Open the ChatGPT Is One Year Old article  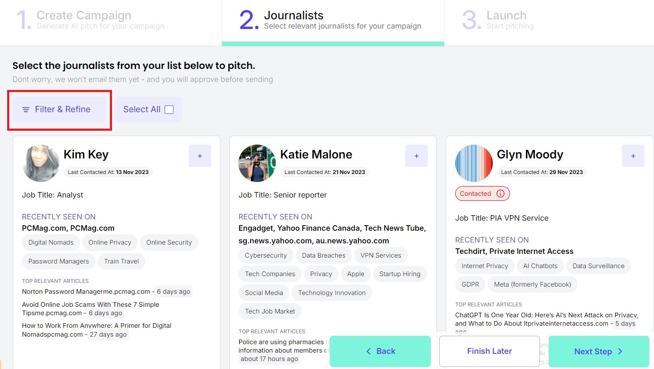[547, 319]
